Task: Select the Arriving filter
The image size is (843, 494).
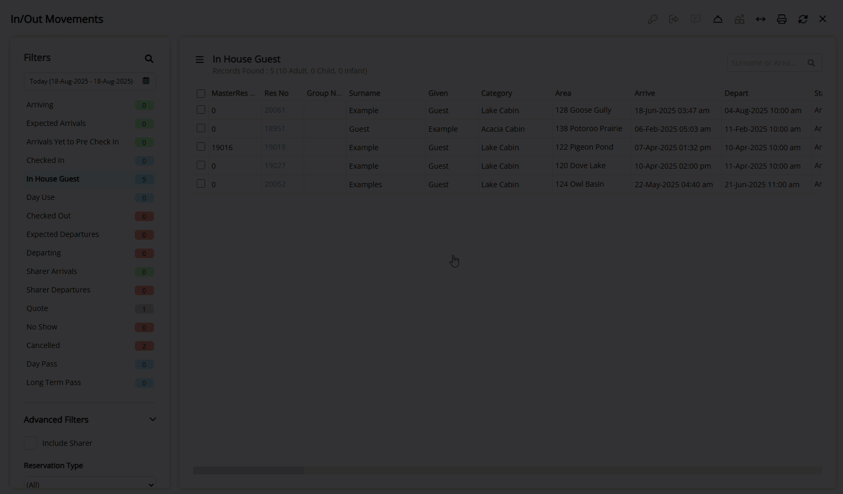Action: click(90, 105)
